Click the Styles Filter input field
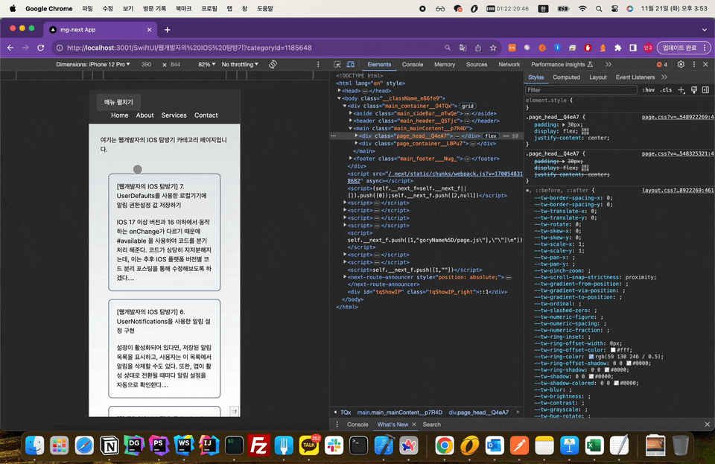 pos(581,90)
